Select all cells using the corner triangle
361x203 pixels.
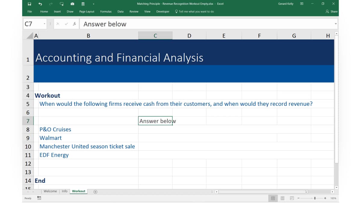29,36
